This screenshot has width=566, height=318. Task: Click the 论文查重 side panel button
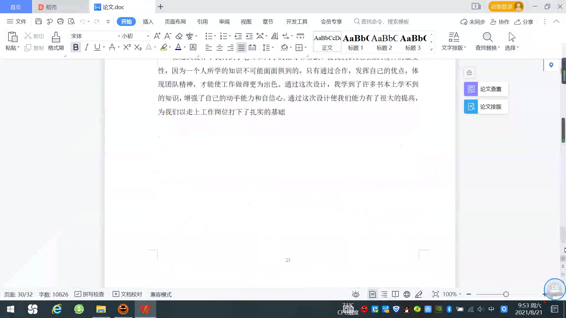486,89
